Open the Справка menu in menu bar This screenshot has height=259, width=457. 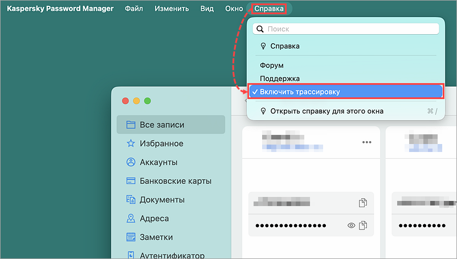[x=269, y=9]
